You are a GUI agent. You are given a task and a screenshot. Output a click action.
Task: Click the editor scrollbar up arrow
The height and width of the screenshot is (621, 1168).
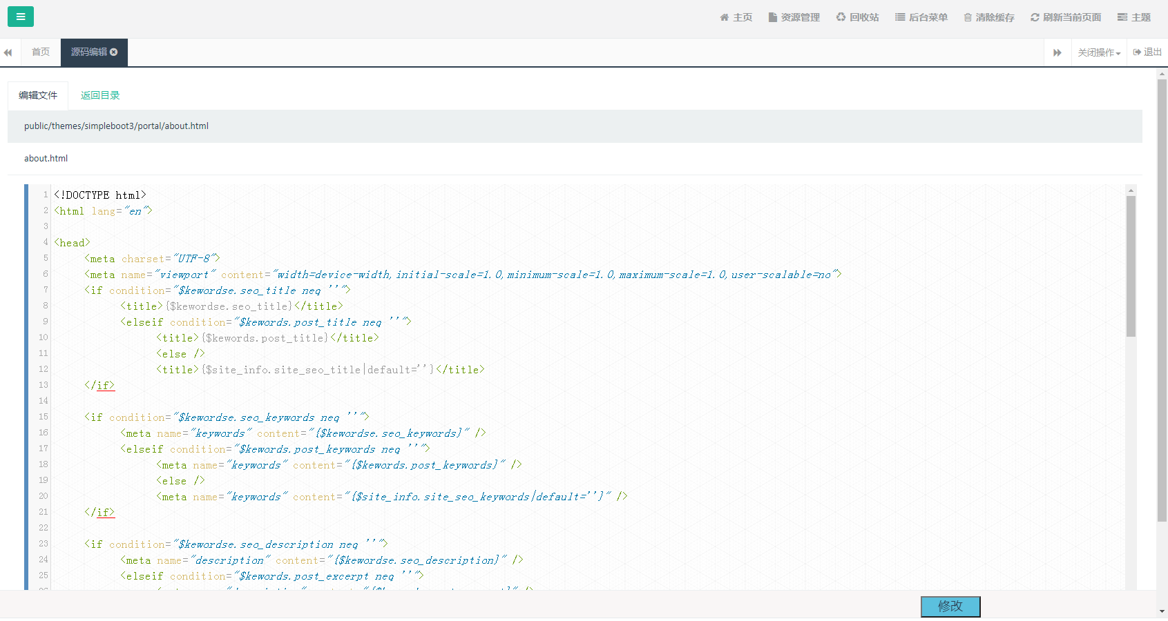point(1131,190)
